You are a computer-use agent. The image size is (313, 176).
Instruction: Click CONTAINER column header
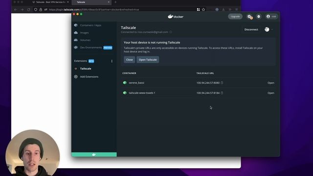(x=129, y=73)
